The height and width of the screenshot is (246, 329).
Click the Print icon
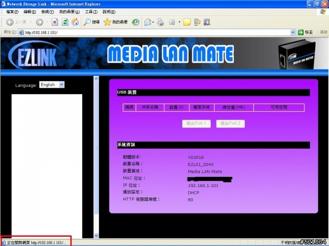[160, 22]
